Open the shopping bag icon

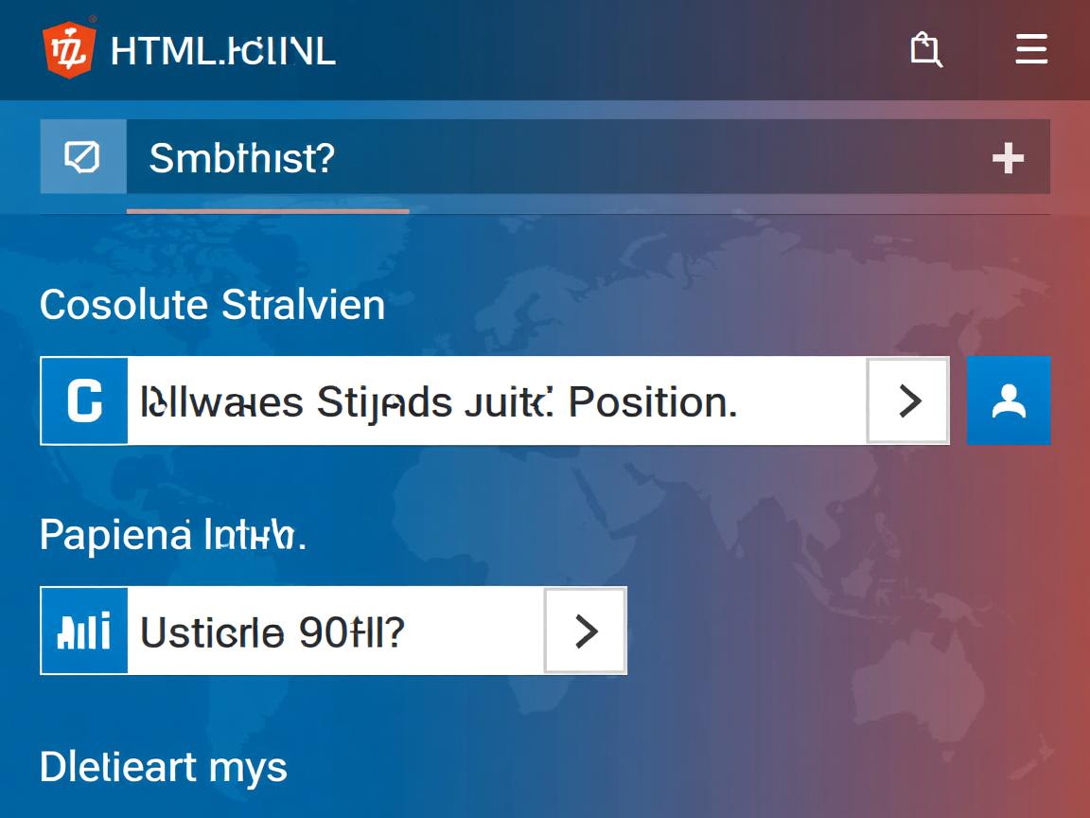[x=925, y=49]
